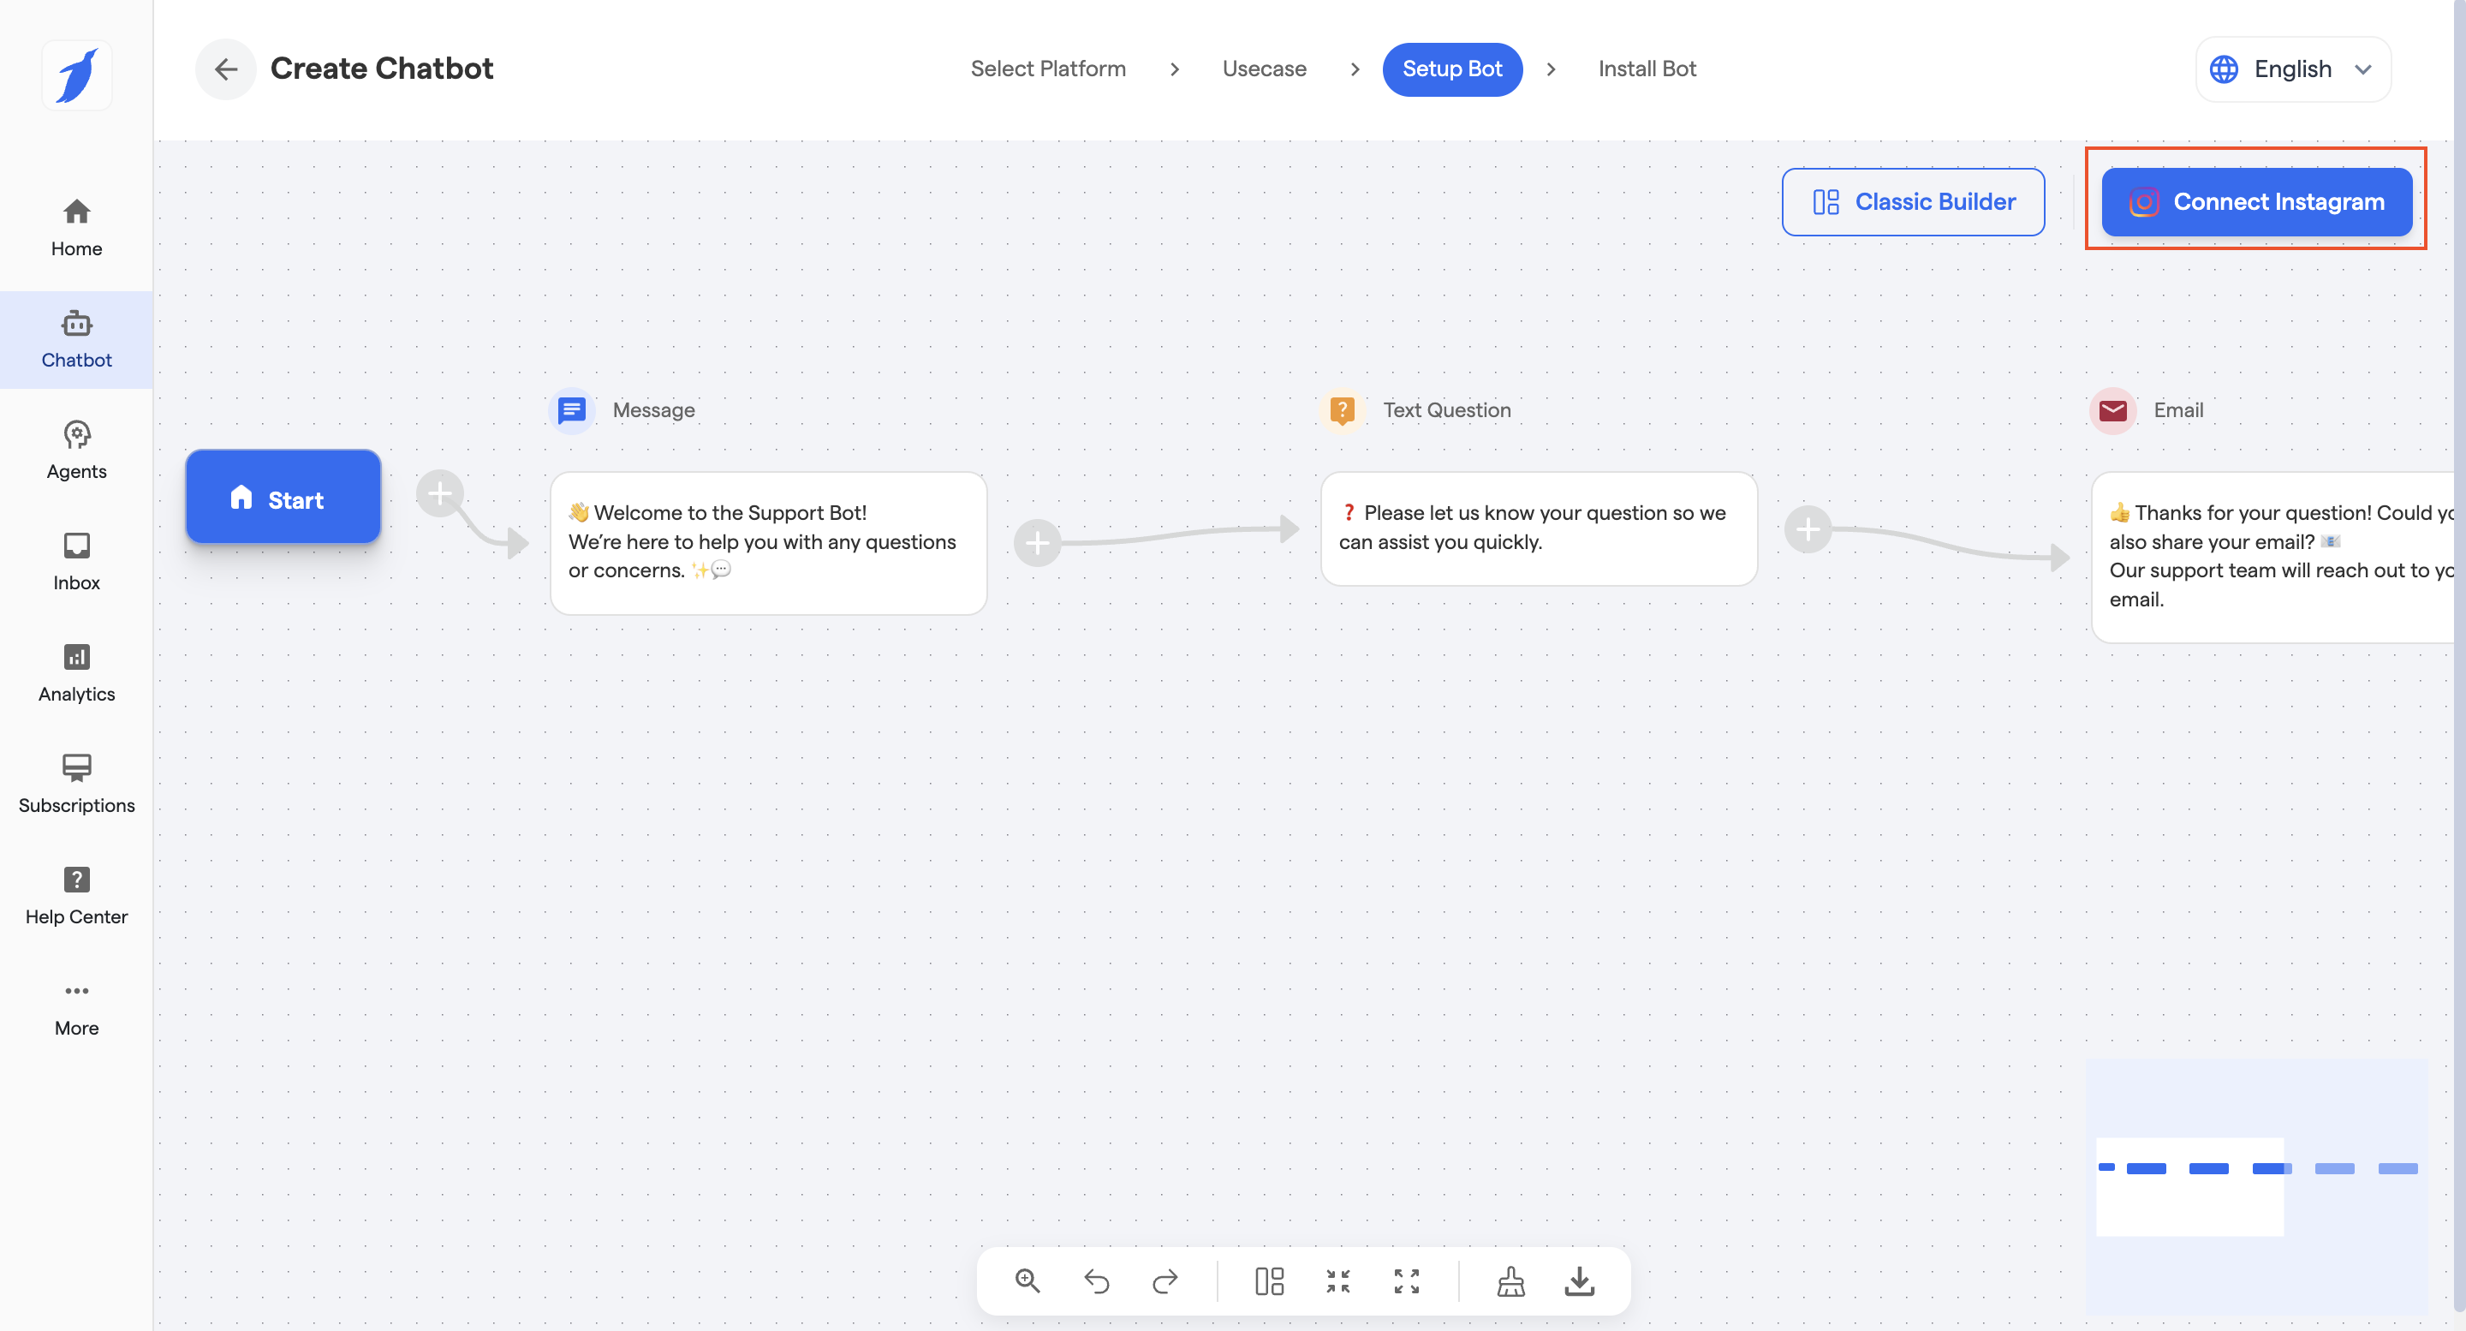The image size is (2466, 1331).
Task: Click the download flow icon
Action: pyautogui.click(x=1580, y=1281)
